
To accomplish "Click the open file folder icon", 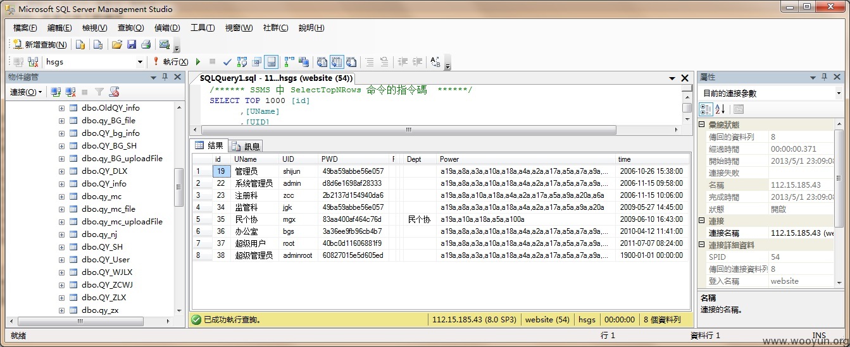I will [117, 44].
